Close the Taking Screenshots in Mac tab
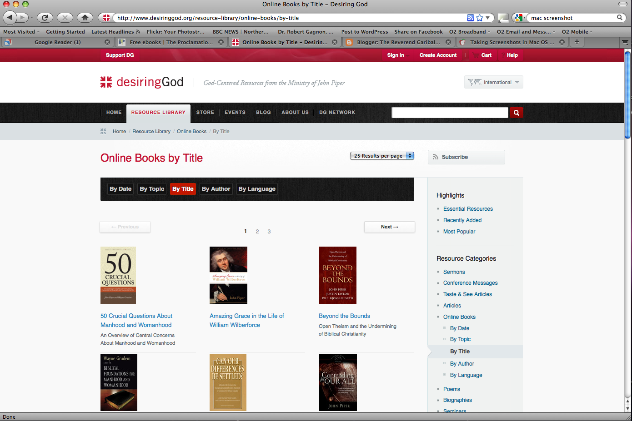632x421 pixels. [562, 42]
